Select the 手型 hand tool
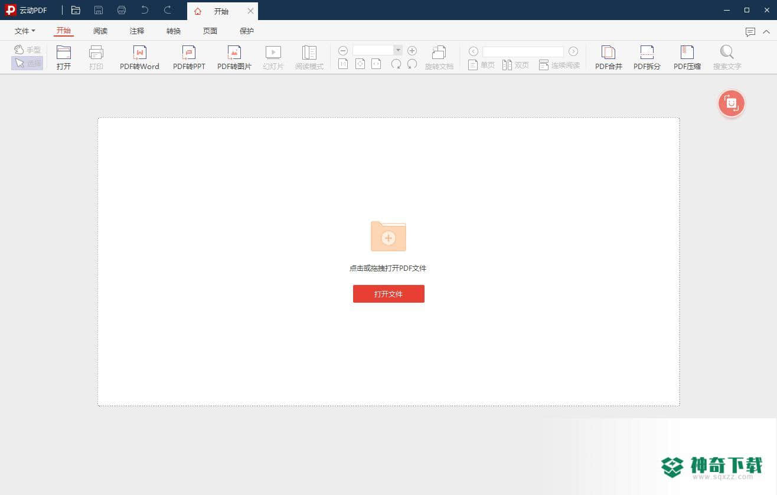This screenshot has width=777, height=495. point(27,50)
